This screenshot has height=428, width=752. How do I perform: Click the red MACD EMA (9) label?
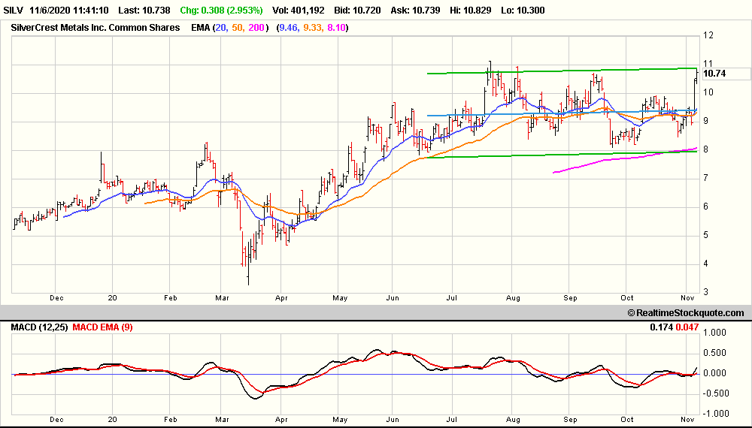click(102, 327)
